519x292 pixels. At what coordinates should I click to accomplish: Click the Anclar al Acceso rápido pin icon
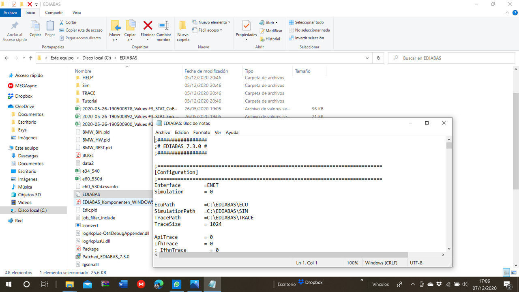(15, 26)
